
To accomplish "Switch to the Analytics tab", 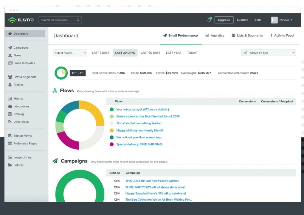I will pos(215,36).
